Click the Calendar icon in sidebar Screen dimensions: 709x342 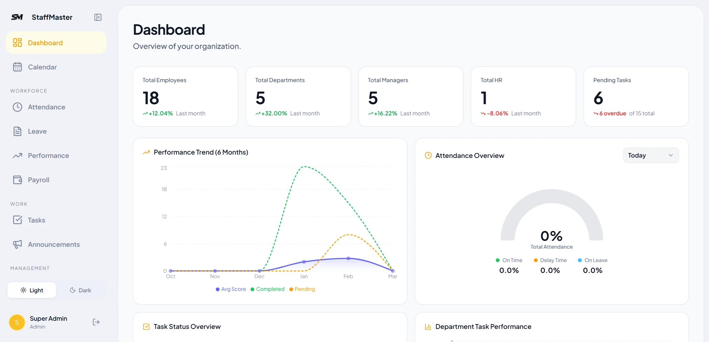tap(18, 67)
